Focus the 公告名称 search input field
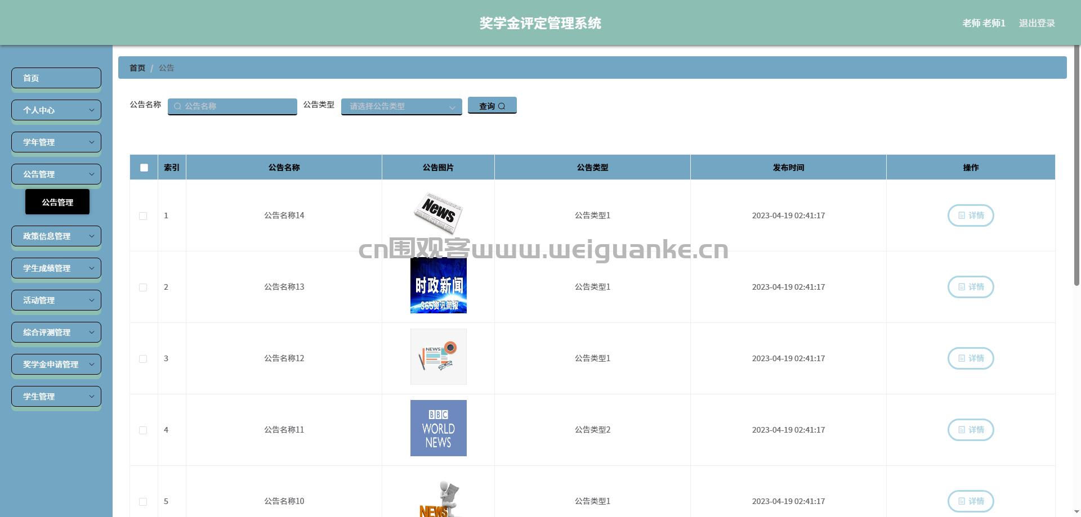1081x517 pixels. 232,106
